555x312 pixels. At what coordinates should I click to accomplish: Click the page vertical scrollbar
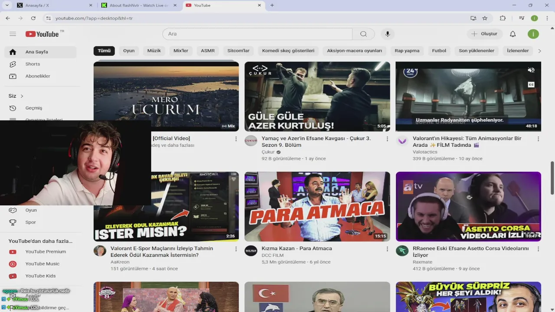(x=552, y=178)
